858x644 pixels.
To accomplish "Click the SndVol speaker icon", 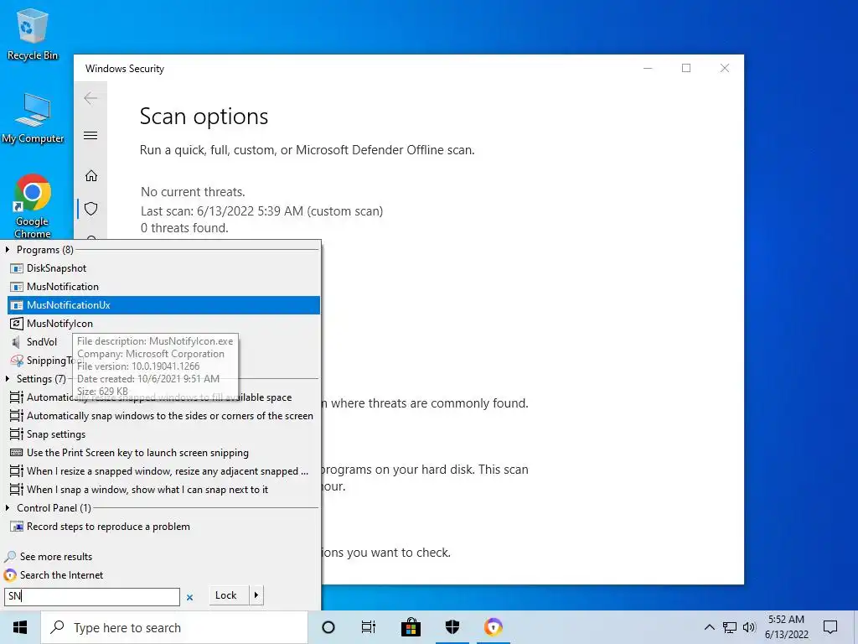I will coord(17,342).
